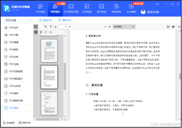Open PDF解密 tool
182x128 pixels.
click(x=17, y=49)
